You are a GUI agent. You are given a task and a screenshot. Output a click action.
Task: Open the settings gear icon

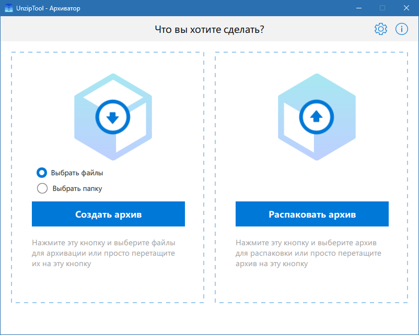coord(381,29)
